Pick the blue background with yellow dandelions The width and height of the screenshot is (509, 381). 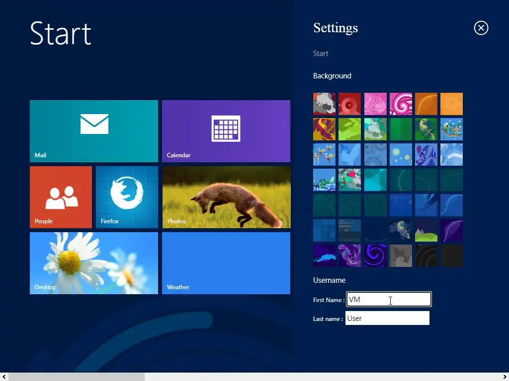pyautogui.click(x=401, y=155)
